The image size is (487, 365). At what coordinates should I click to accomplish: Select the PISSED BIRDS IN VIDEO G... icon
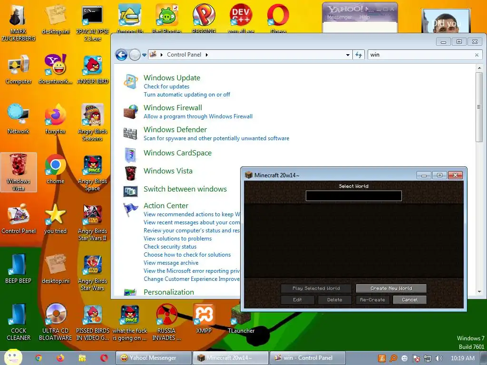[x=93, y=322]
